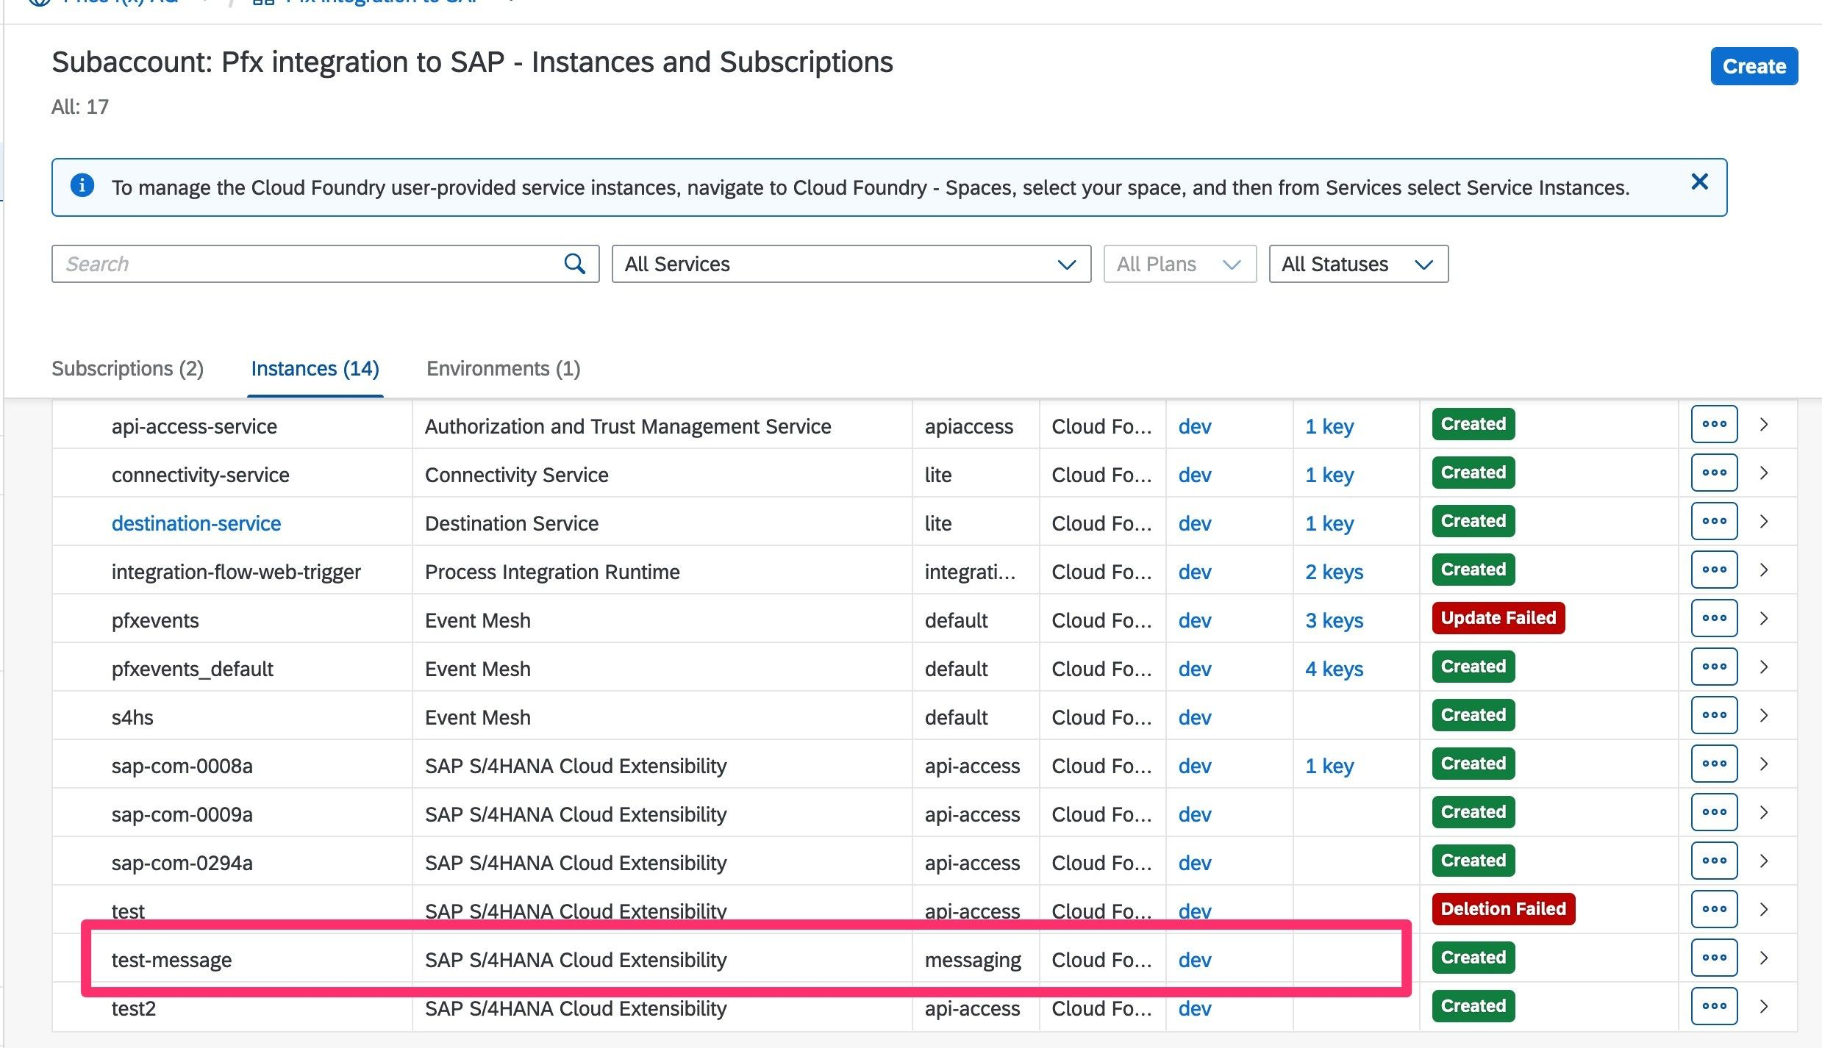Open the 3 keys link for pfxevents
Screen dimensions: 1822x1048
(1334, 620)
